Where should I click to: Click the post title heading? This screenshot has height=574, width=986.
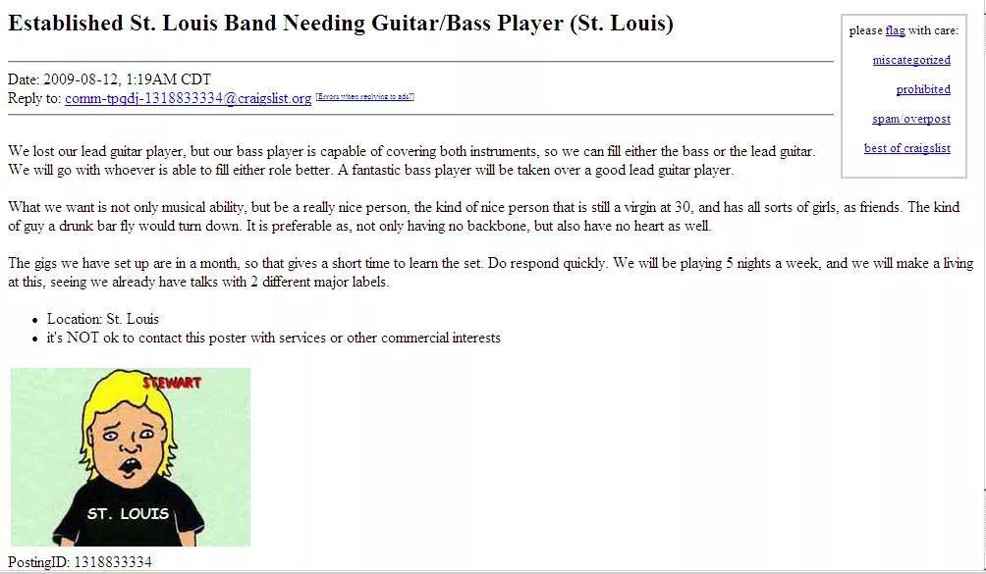(340, 24)
